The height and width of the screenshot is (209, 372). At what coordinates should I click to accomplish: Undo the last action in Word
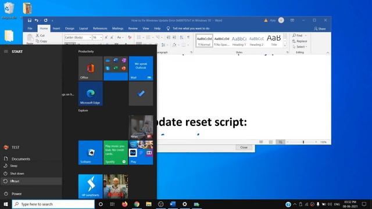click(x=36, y=20)
